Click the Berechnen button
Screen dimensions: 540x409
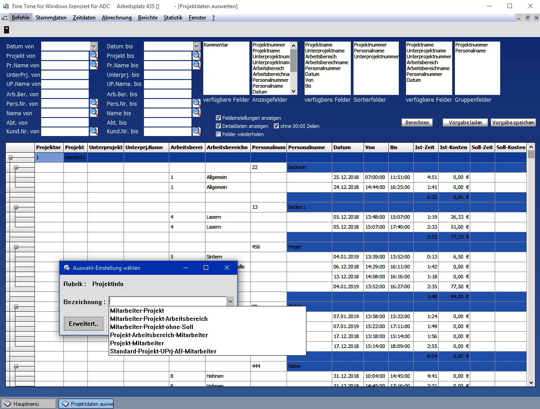(x=417, y=122)
